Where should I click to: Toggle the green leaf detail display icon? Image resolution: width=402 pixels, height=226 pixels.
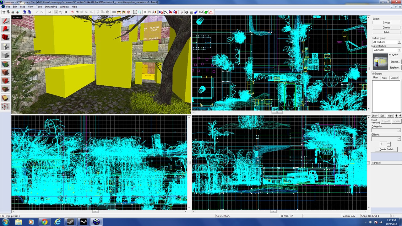[206, 12]
